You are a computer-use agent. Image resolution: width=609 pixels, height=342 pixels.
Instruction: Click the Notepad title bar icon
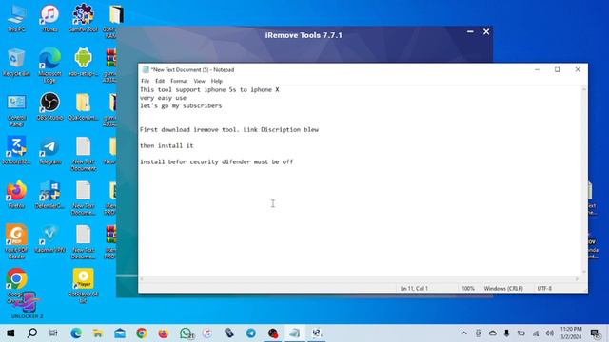click(x=146, y=69)
